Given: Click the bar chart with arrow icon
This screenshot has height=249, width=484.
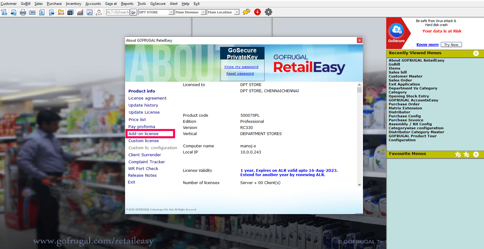Looking at the screenshot, I should 80,12.
